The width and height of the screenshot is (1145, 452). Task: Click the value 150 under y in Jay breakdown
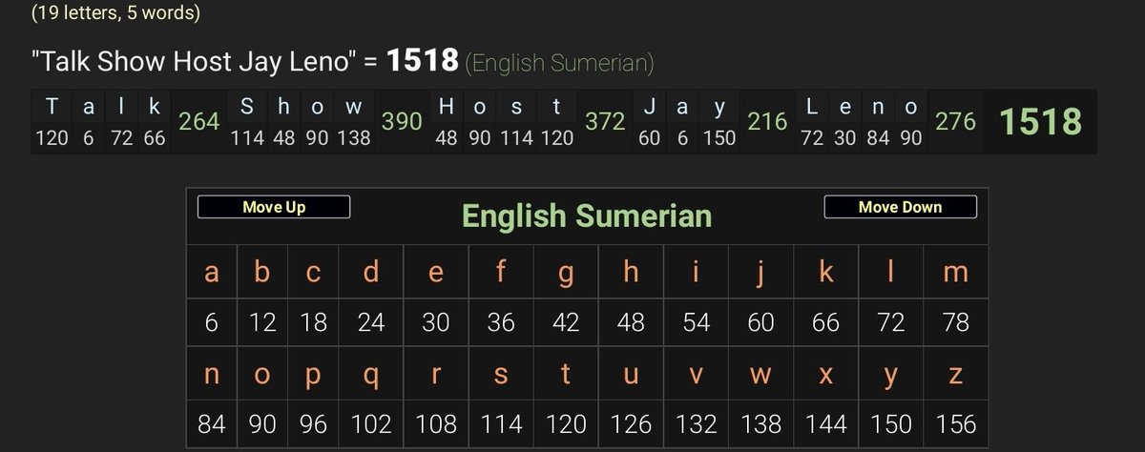tap(719, 138)
